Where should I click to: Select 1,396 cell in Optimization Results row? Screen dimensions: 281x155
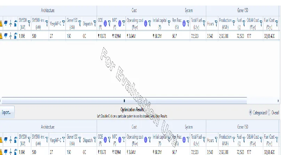coord(22,152)
